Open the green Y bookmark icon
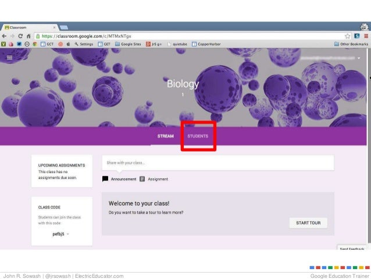The image size is (371, 279). coord(3,44)
